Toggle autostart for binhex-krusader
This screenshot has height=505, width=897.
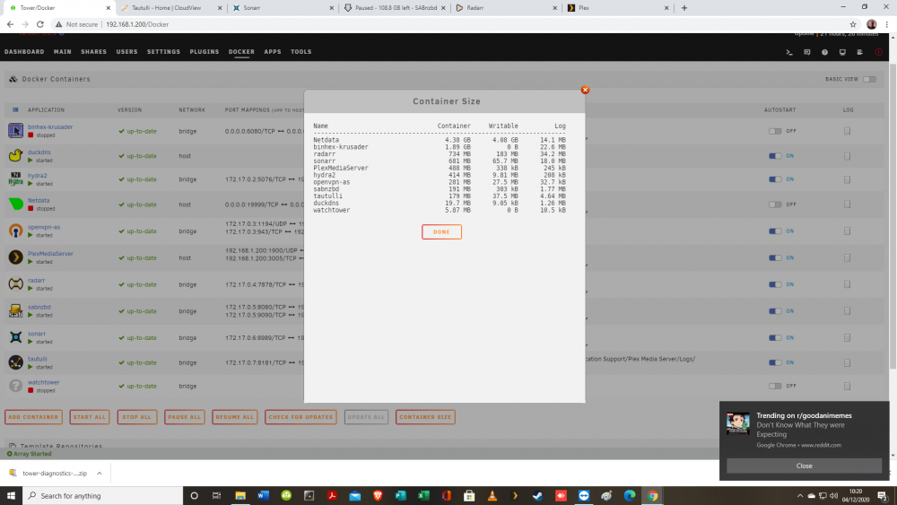point(775,131)
